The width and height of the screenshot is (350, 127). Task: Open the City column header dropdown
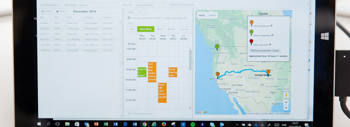pyautogui.click(x=81, y=17)
